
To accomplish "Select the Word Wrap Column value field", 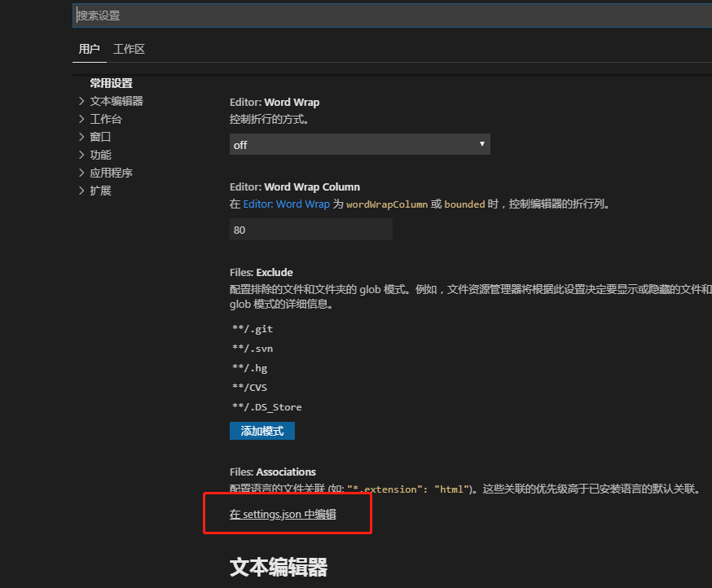I will pos(310,230).
